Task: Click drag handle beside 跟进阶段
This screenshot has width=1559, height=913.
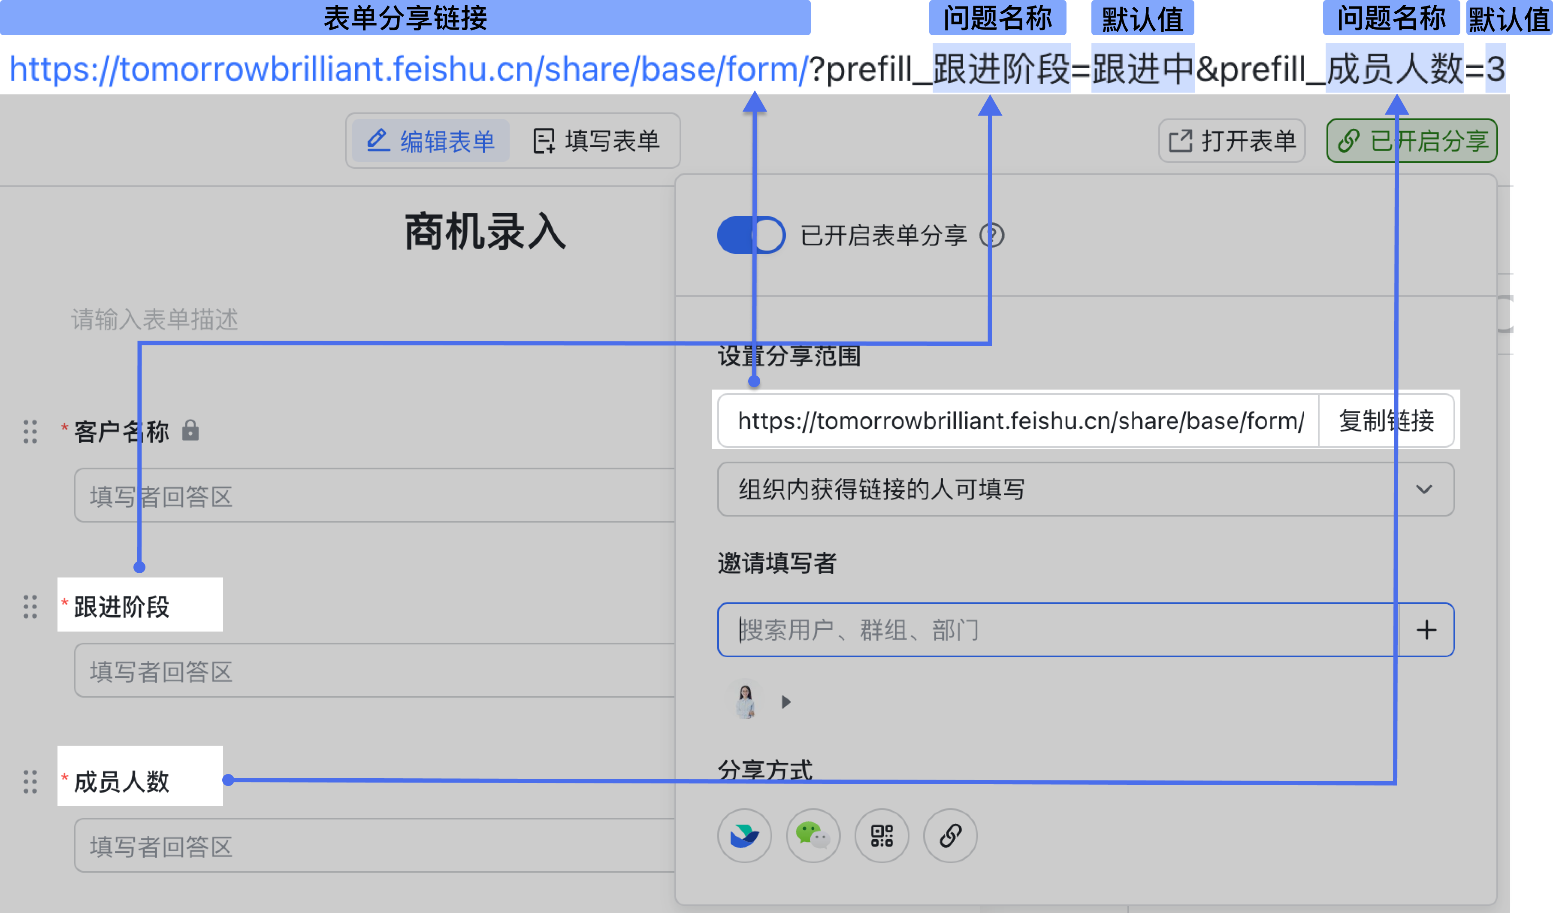Action: tap(30, 607)
